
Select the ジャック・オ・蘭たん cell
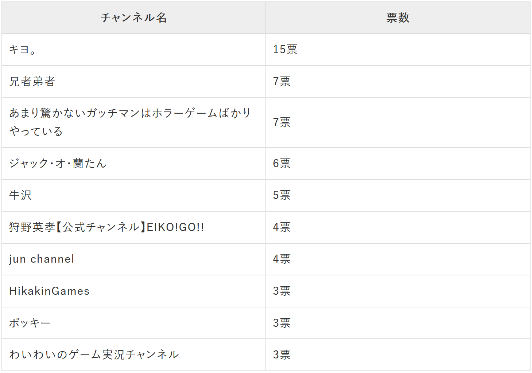[58, 163]
